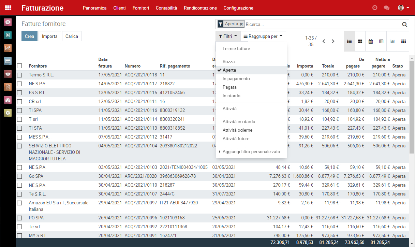Switch to activity view
Image resolution: width=415 pixels, height=247 pixels.
point(403,41)
